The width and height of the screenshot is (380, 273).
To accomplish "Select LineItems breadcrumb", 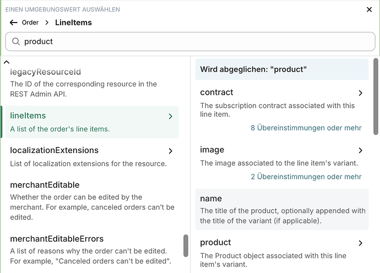I will 73,23.
